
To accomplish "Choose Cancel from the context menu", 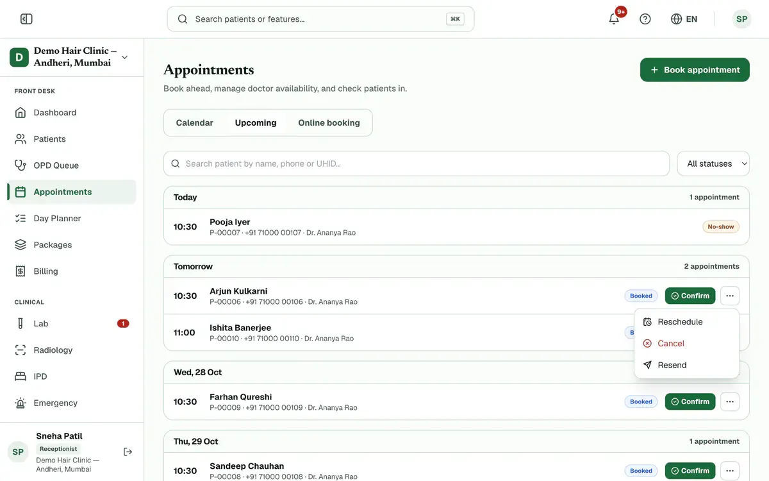I will pos(686,344).
